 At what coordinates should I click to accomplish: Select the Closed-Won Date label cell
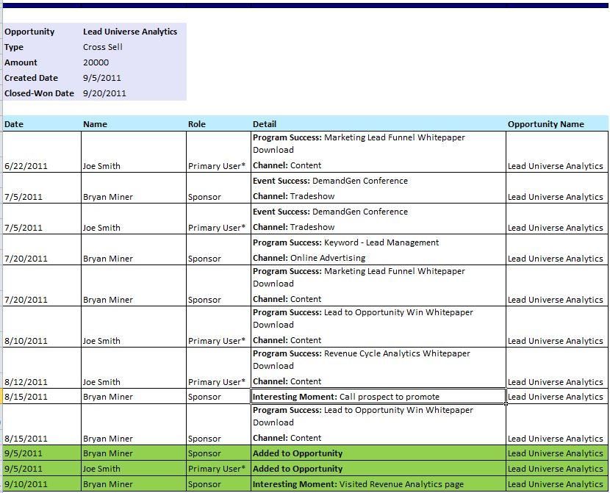(39, 93)
